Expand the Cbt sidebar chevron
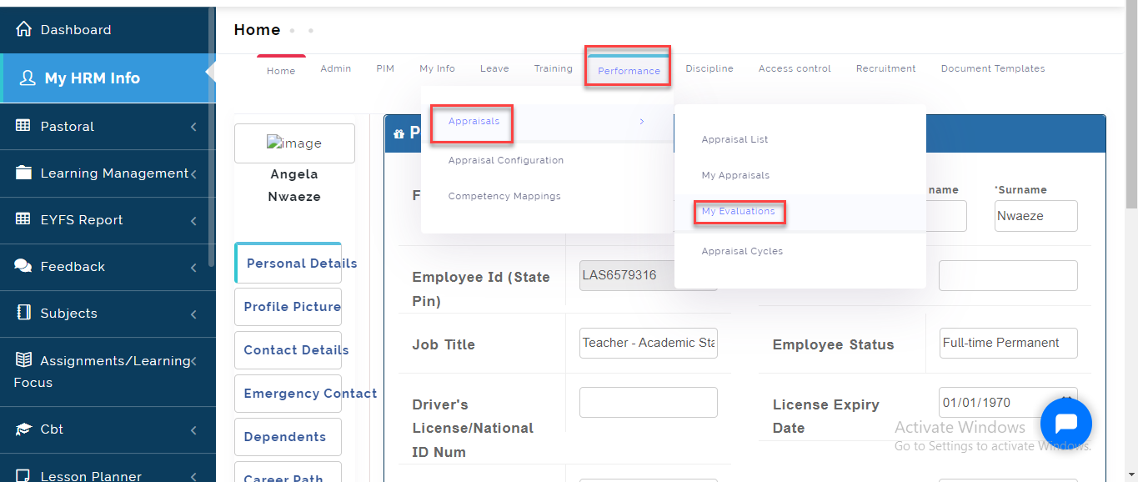1138x482 pixels. [193, 430]
